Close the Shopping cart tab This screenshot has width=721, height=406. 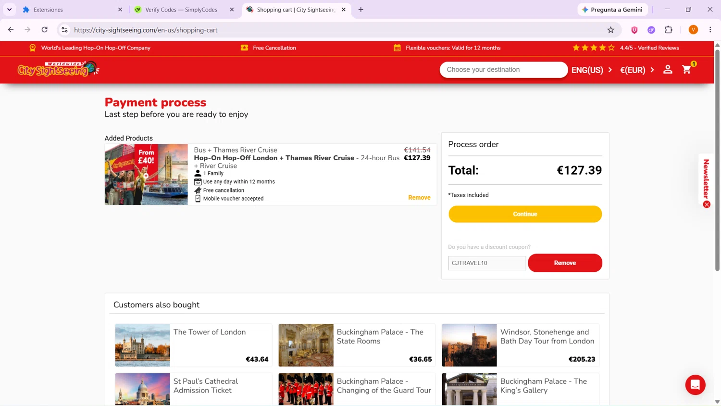344,10
